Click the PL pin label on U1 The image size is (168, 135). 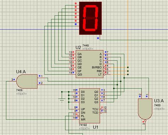[83, 116]
